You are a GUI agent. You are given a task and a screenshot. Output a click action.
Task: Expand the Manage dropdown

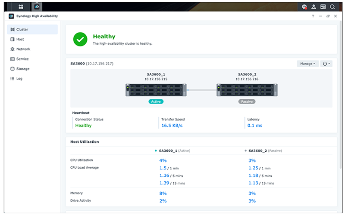[307, 64]
